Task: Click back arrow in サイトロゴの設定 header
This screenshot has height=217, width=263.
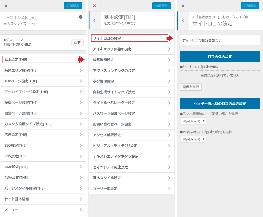Action: pyautogui.click(x=183, y=20)
